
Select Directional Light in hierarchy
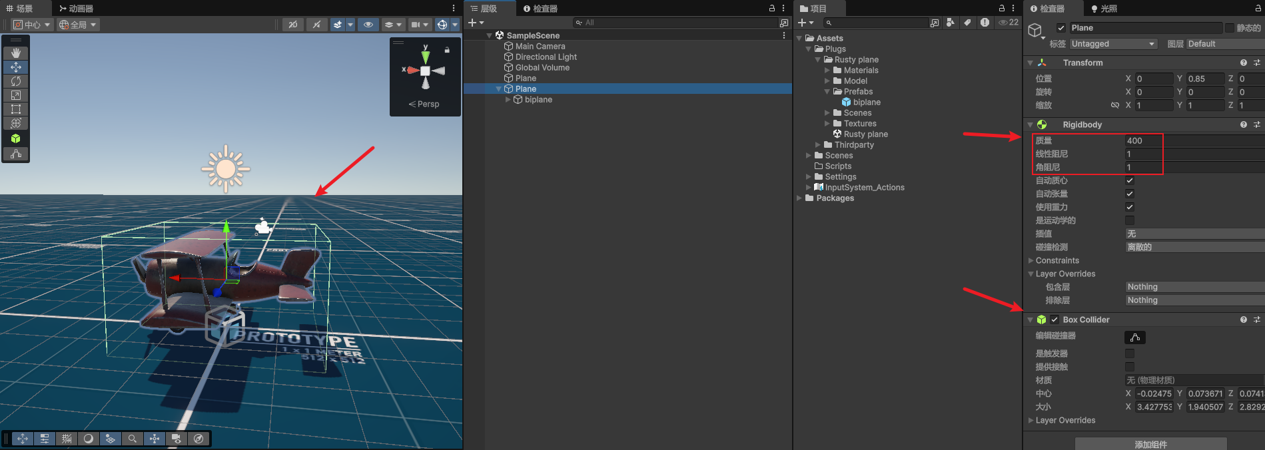(x=546, y=57)
